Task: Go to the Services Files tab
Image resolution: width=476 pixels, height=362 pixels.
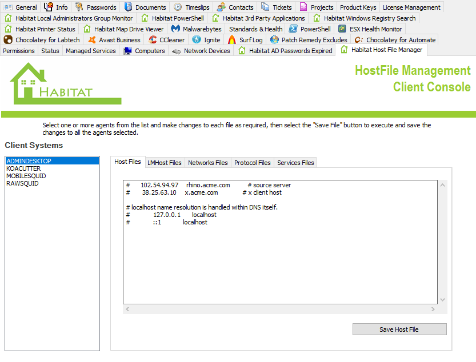Action: (295, 163)
